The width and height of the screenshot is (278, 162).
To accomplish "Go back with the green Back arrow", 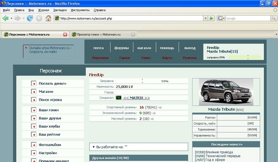I will point(5,18).
